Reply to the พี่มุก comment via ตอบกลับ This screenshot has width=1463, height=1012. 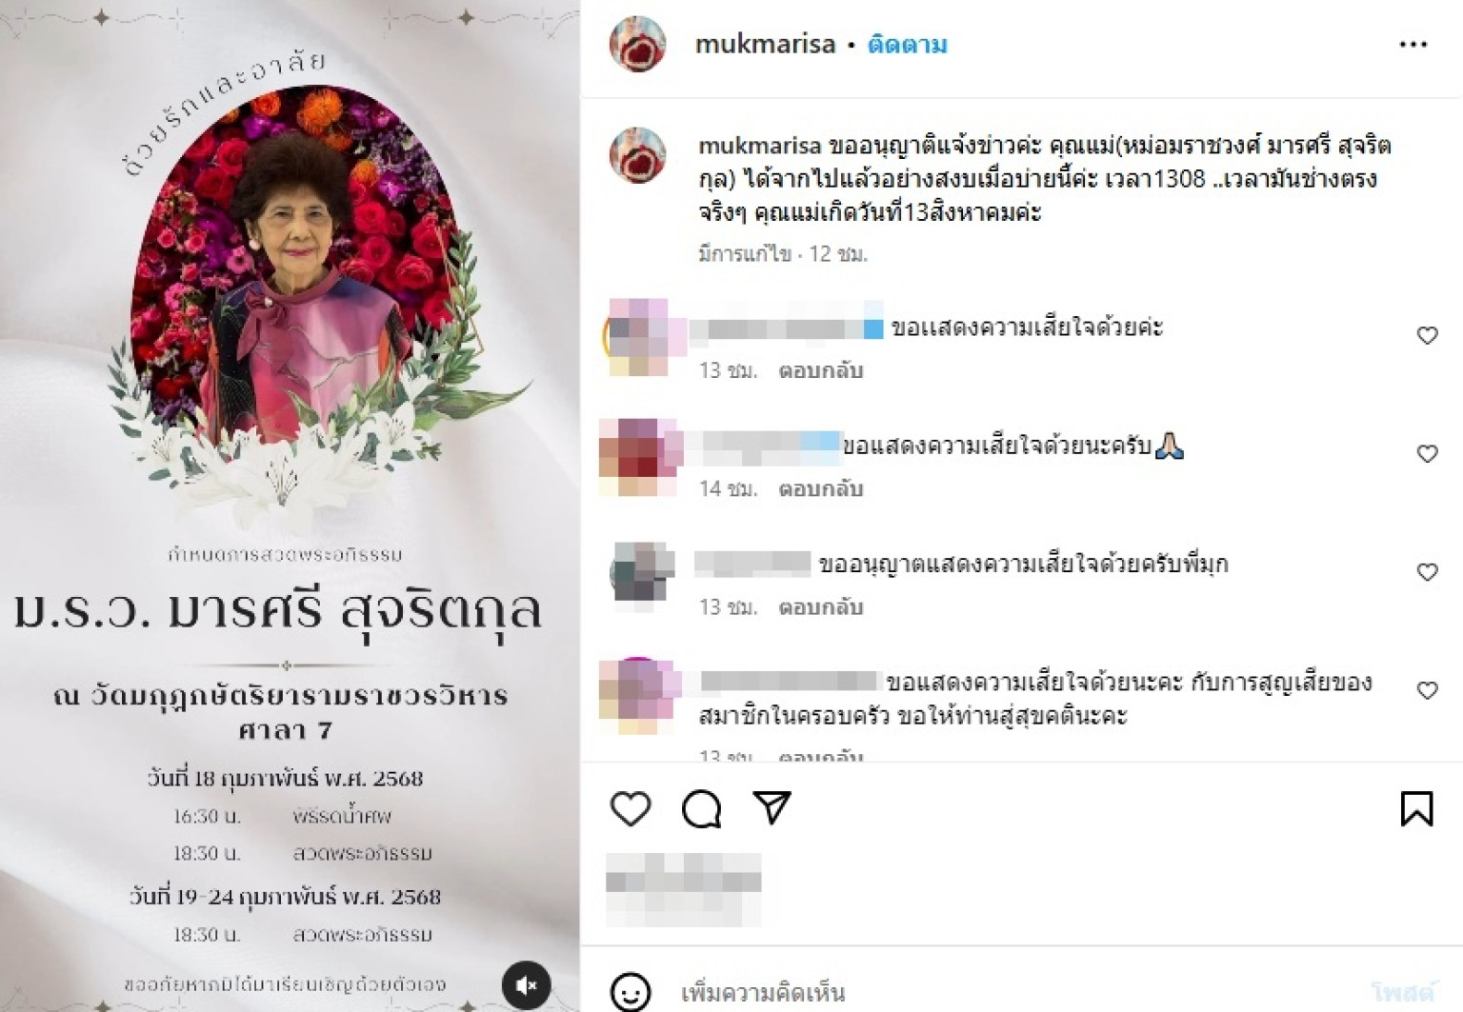pos(820,606)
